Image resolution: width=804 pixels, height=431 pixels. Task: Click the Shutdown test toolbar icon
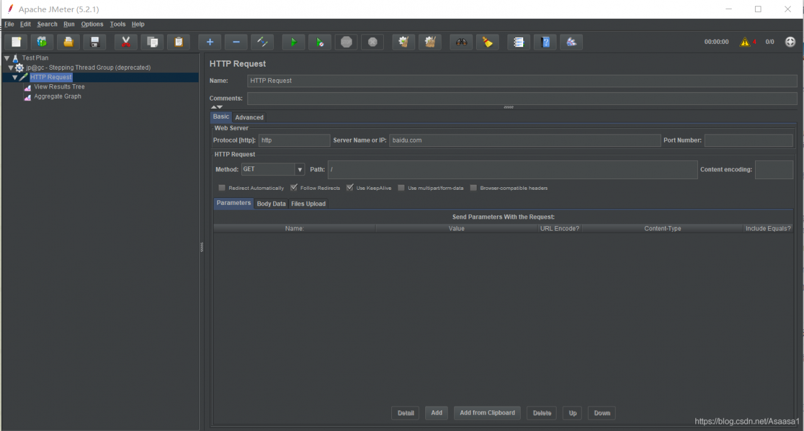372,42
